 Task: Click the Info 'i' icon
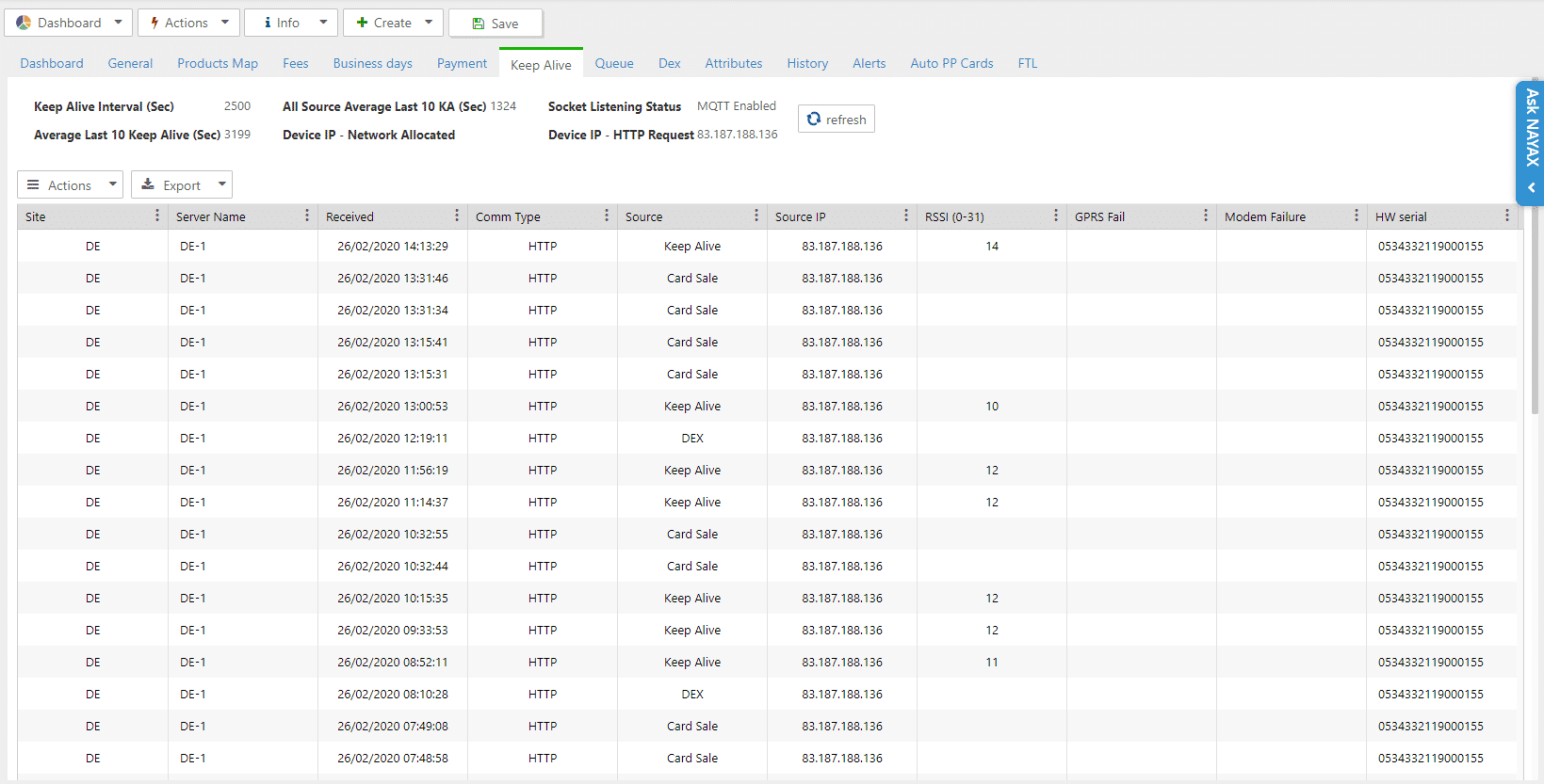[268, 23]
